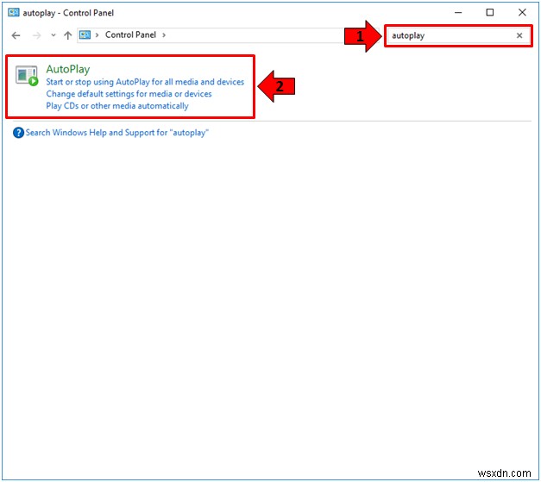
Task: Open Play CDs or other media automatically
Action: pyautogui.click(x=117, y=106)
